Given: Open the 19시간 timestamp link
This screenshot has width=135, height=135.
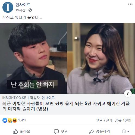Looking at the screenshot, I should [20, 10].
